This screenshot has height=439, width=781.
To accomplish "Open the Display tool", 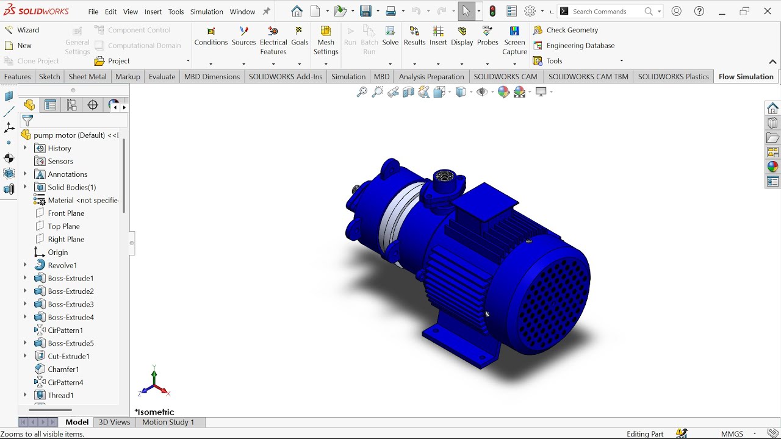I will click(462, 37).
